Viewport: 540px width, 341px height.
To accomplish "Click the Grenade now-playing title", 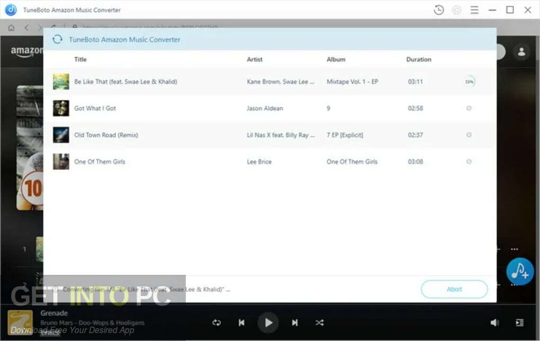I will pos(54,313).
